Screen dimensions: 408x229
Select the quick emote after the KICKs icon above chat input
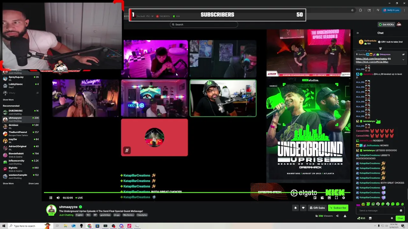[x=363, y=204]
